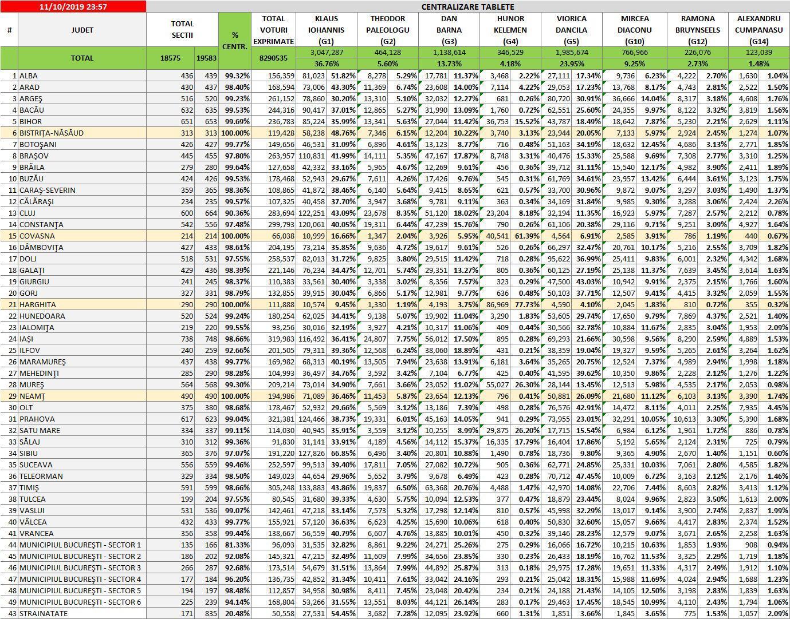Click the JUDET column header

[82, 30]
